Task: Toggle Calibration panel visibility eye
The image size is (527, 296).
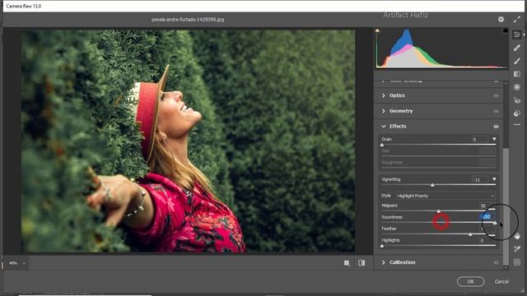Action: 496,262
